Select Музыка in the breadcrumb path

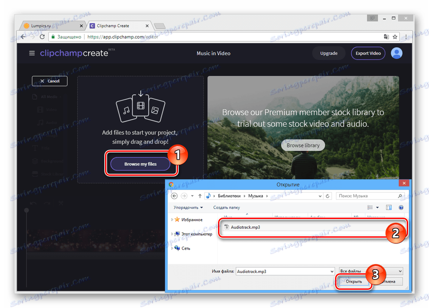tap(255, 196)
